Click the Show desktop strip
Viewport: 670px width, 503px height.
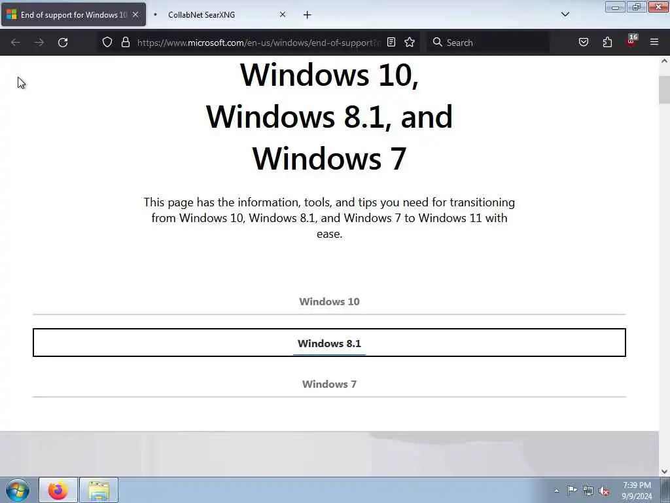(665, 490)
